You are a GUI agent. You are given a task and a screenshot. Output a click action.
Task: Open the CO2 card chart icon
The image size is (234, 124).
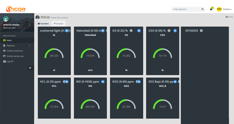(x=175, y=30)
